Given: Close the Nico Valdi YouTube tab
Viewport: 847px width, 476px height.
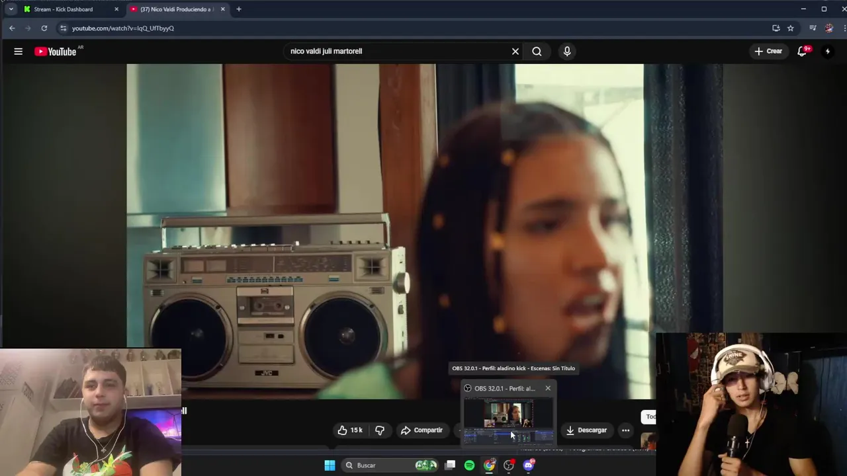Looking at the screenshot, I should coord(222,9).
